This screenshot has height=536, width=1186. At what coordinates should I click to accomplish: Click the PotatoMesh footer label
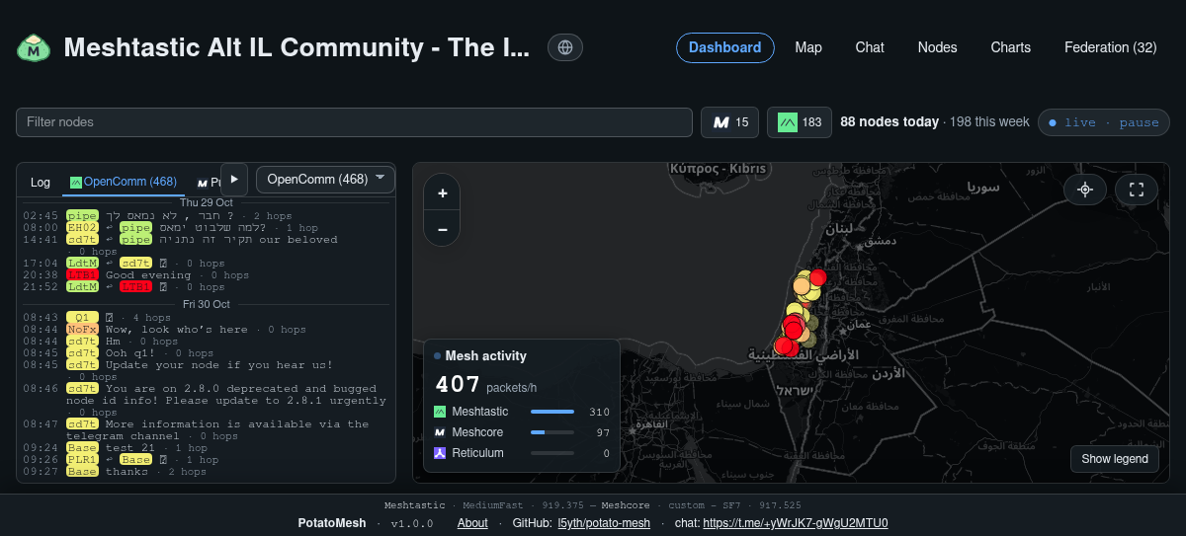tap(332, 523)
